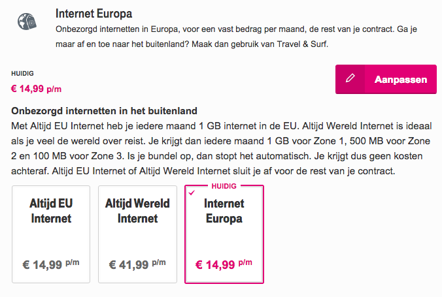Click the 'Travel & Surf' text in description
The height and width of the screenshot is (297, 442).
(302, 44)
